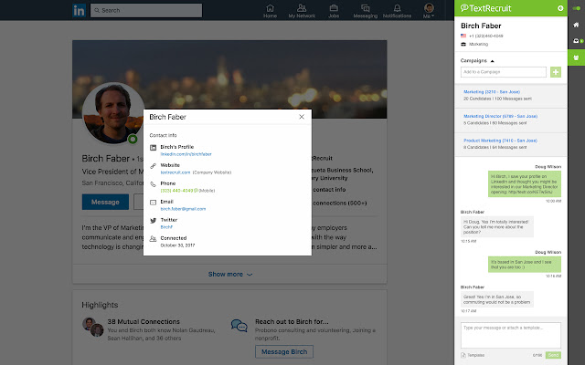Screen dimensions: 585x365
Task: Open the My Network tab
Action: pyautogui.click(x=302, y=11)
